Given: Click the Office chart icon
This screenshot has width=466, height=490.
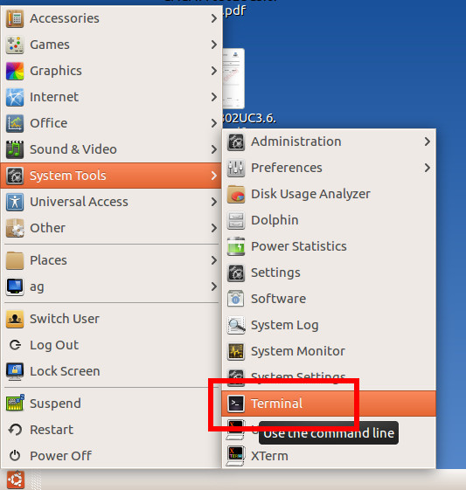Looking at the screenshot, I should point(14,123).
